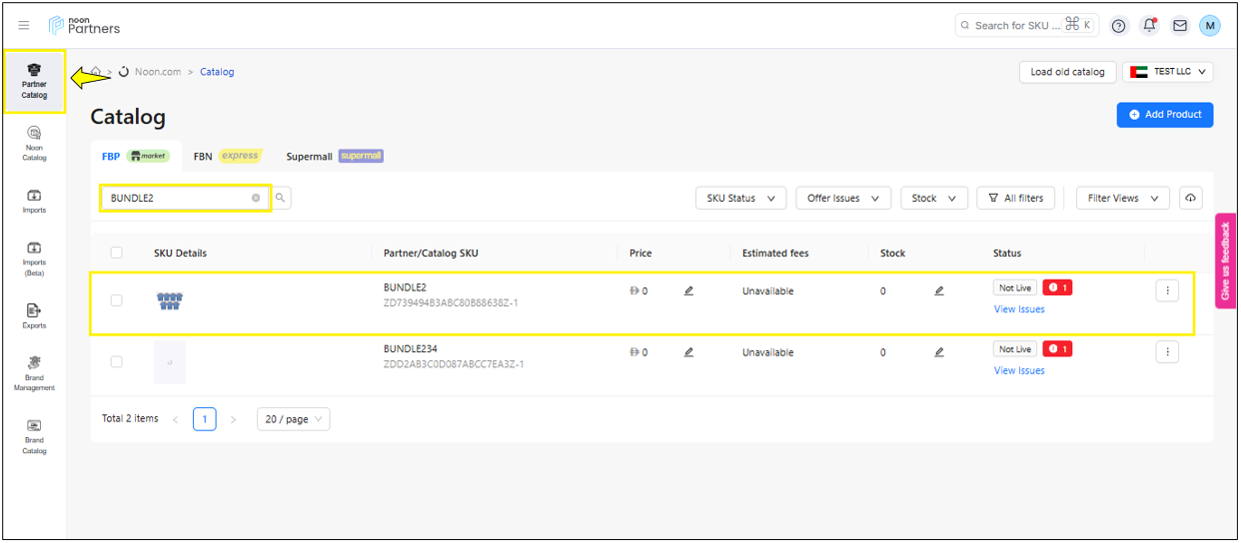
Task: Open the help question mark icon
Action: [x=1118, y=26]
